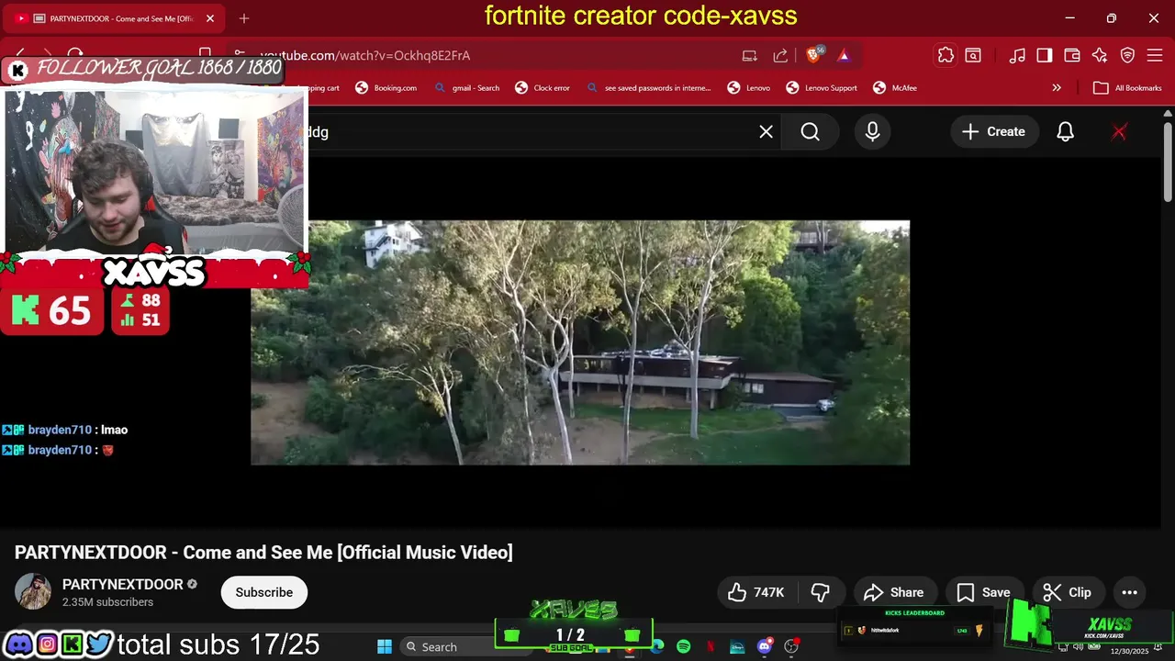Open the plain Lenovo bookmark

point(749,88)
